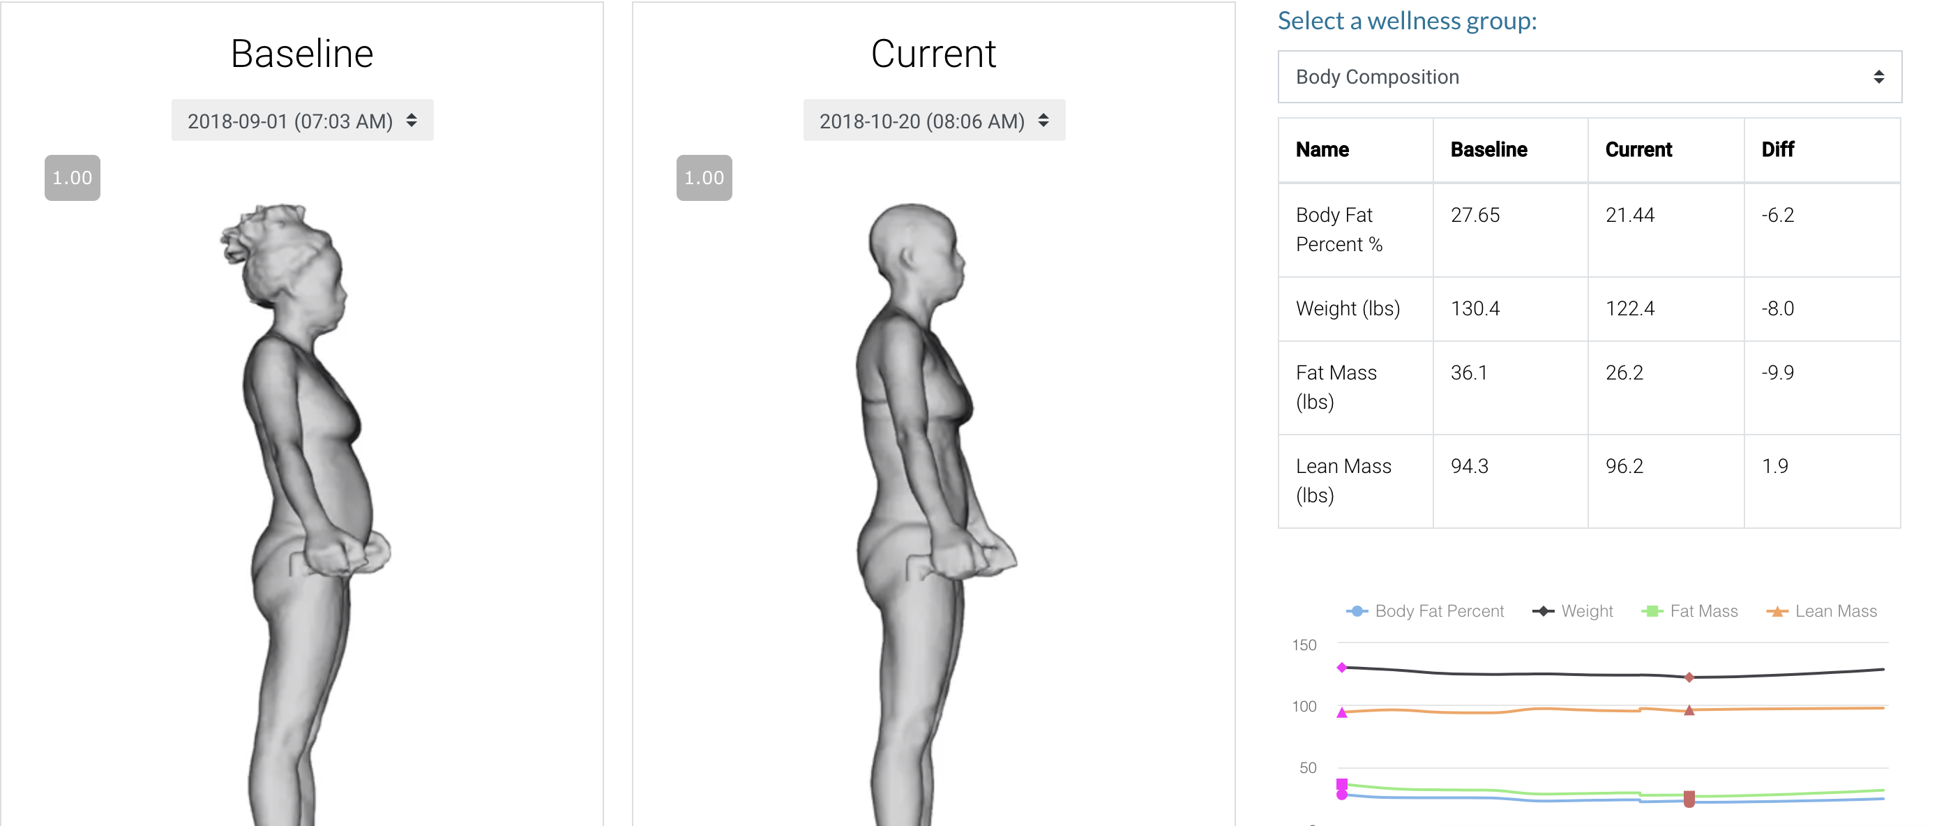The image size is (1953, 826).
Task: Hide the Weight series via chart legend
Action: point(1572,611)
